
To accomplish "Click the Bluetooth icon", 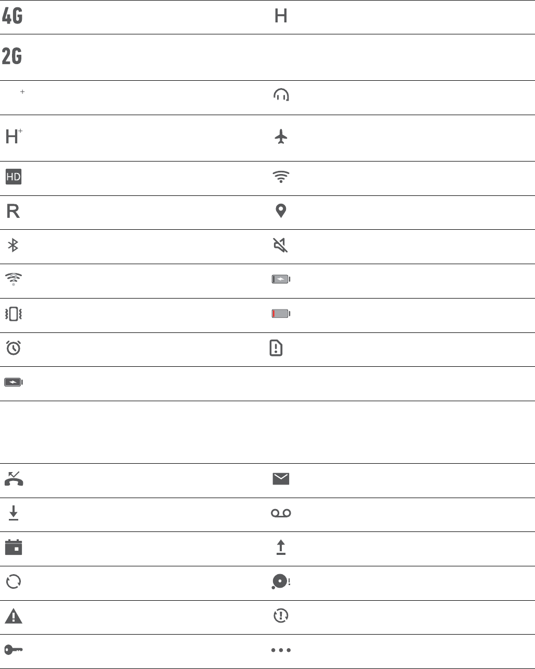I will (13, 246).
